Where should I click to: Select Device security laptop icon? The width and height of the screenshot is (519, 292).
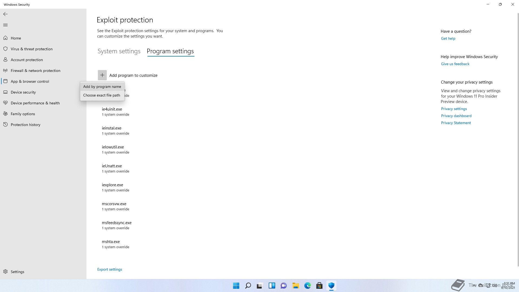5,92
